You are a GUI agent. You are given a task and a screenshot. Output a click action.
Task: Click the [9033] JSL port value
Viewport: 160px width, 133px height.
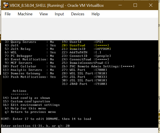[x=101, y=77]
